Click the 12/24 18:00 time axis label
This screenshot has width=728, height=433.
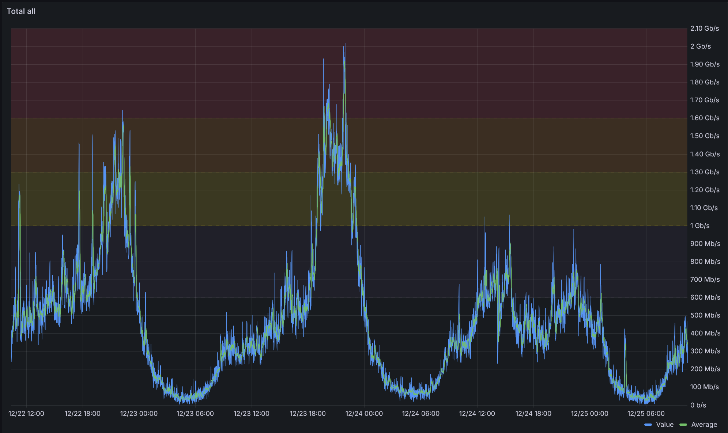coord(533,414)
